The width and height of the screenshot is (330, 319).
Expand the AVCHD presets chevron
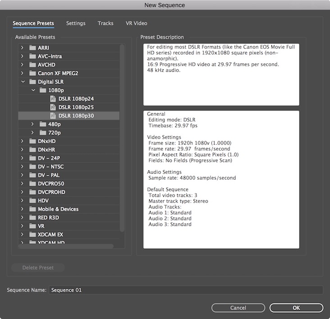tap(22, 65)
